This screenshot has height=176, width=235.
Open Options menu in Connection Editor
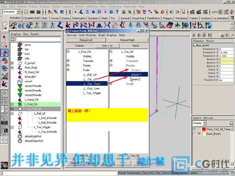pyautogui.click(x=72, y=35)
